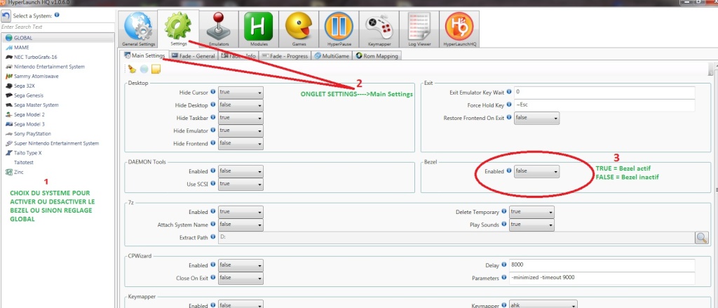Click info icon next to Select a System
Viewport: 718px width, 308px height.
(57, 15)
